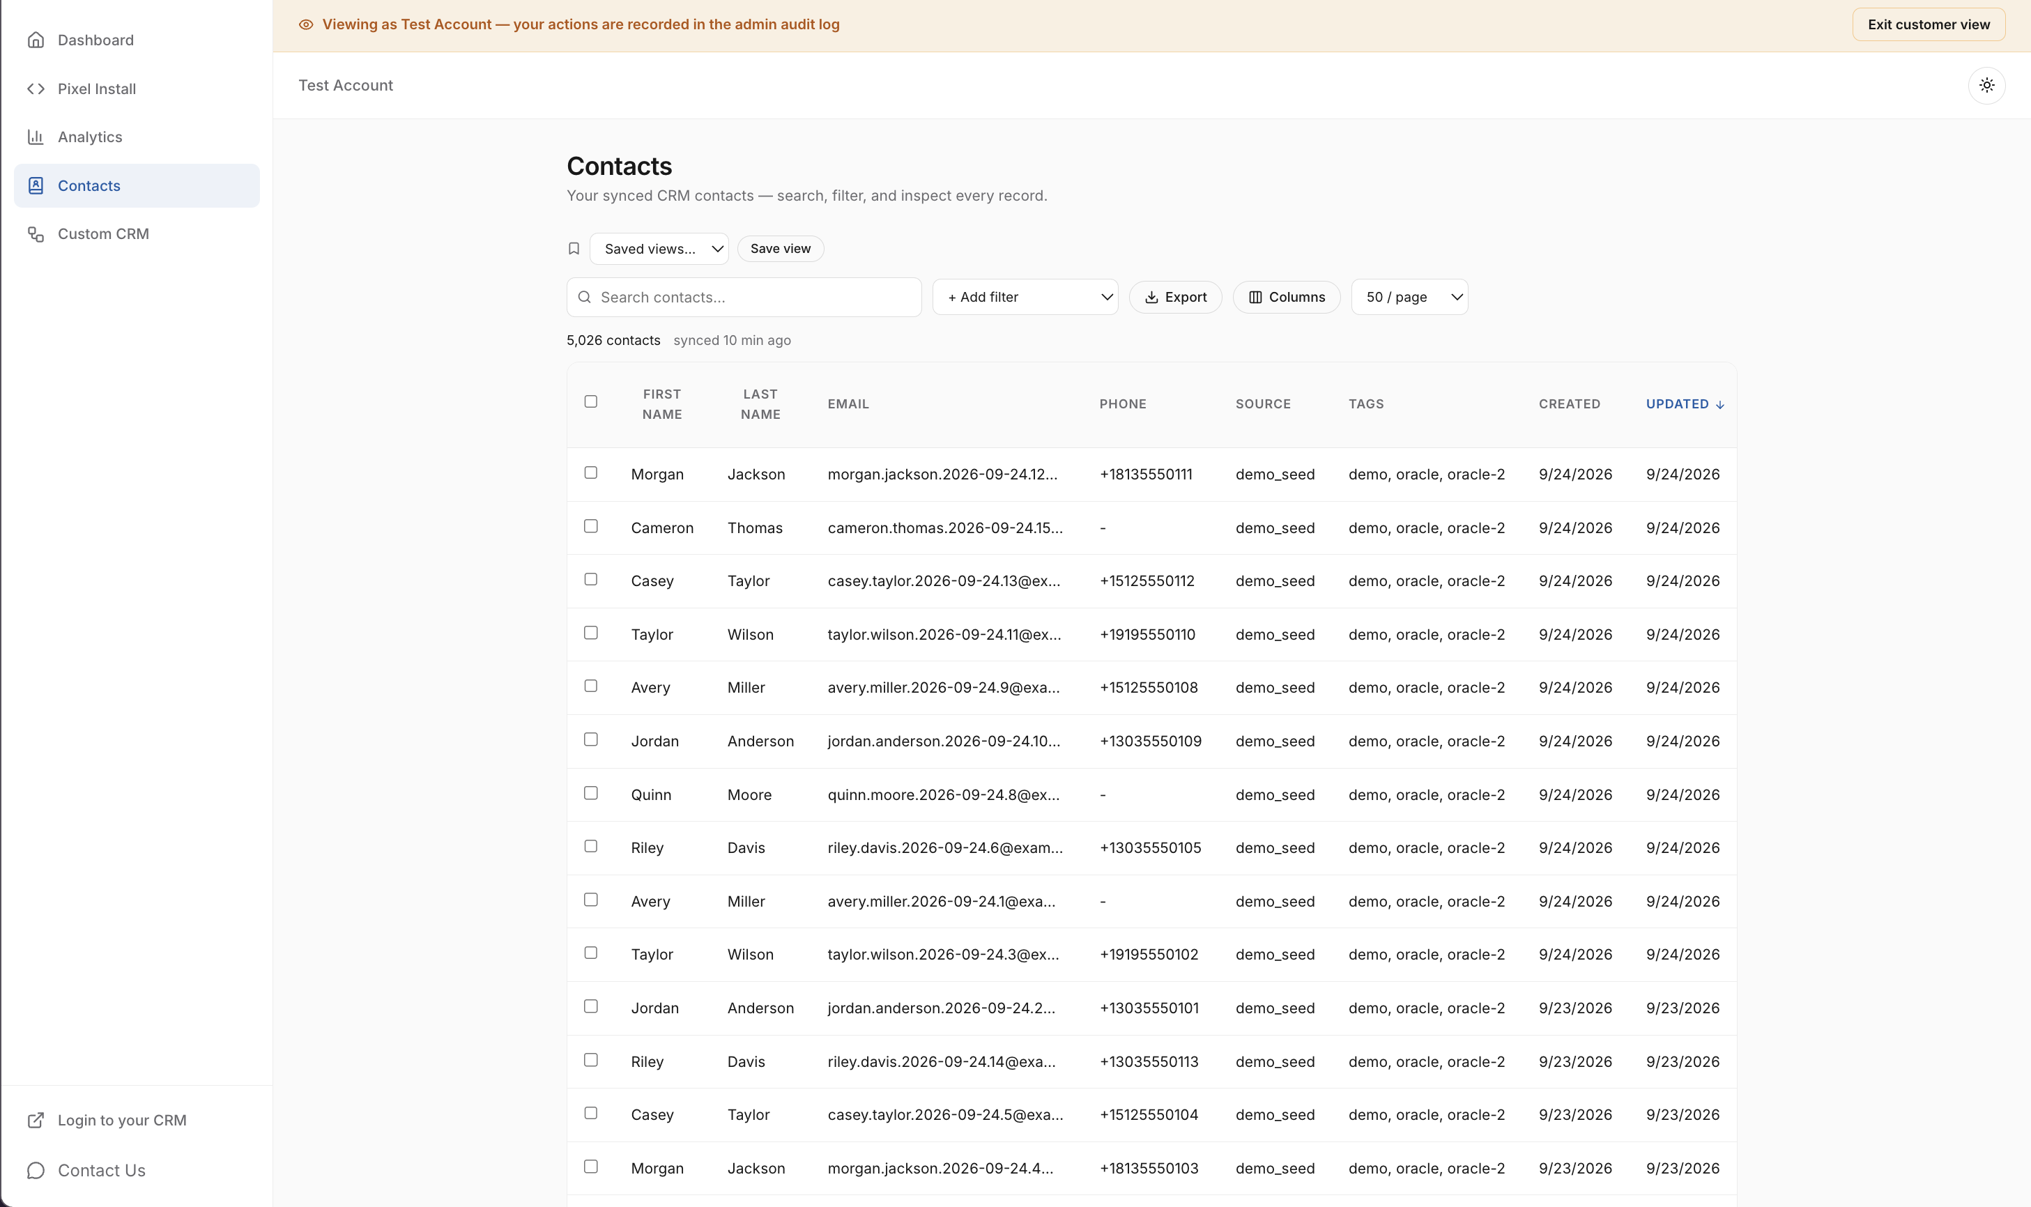The image size is (2031, 1207).
Task: Change the 50 / page size dropdown
Action: (1409, 297)
